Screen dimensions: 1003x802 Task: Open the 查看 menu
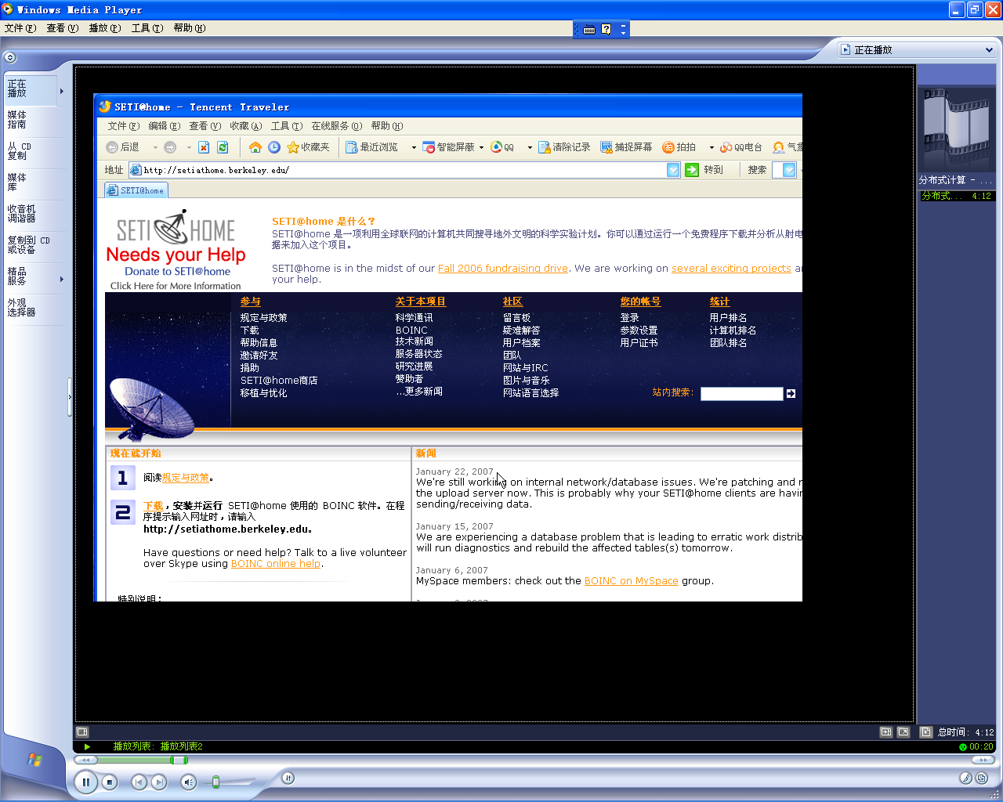tap(63, 28)
